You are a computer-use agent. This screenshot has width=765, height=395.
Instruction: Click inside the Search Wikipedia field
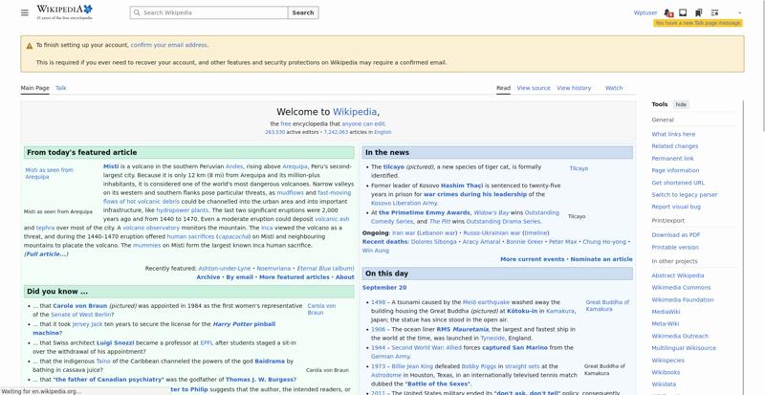pyautogui.click(x=208, y=12)
